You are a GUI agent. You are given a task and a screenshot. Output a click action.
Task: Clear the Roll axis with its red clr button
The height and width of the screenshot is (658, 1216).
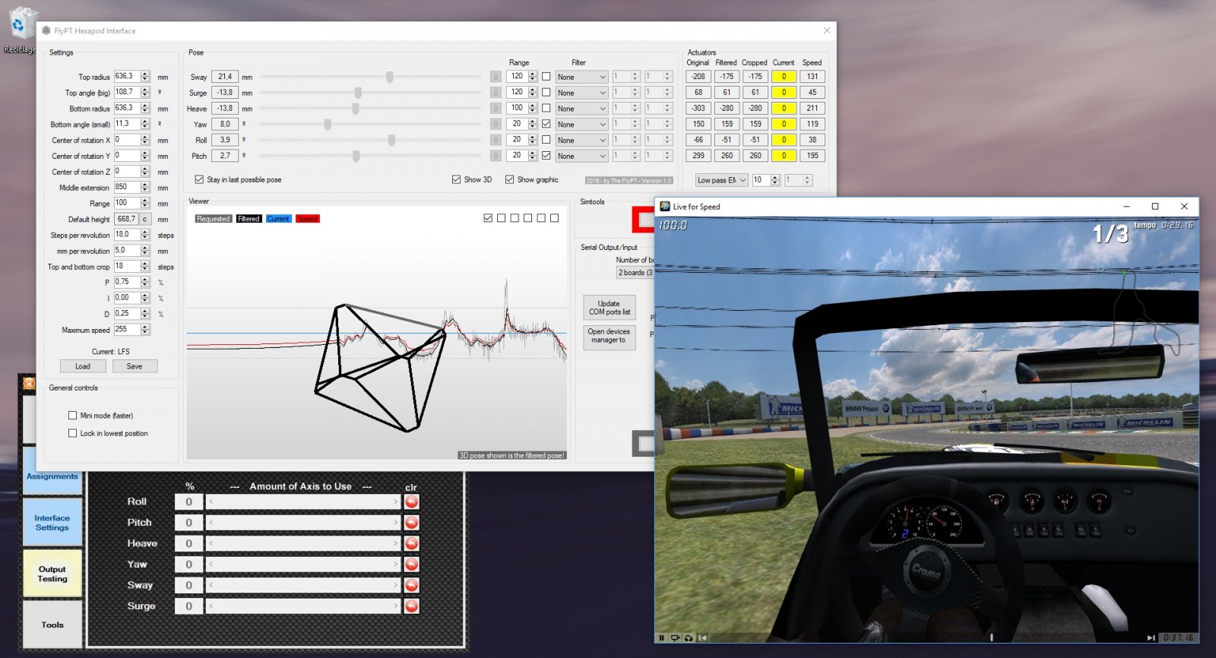click(411, 502)
